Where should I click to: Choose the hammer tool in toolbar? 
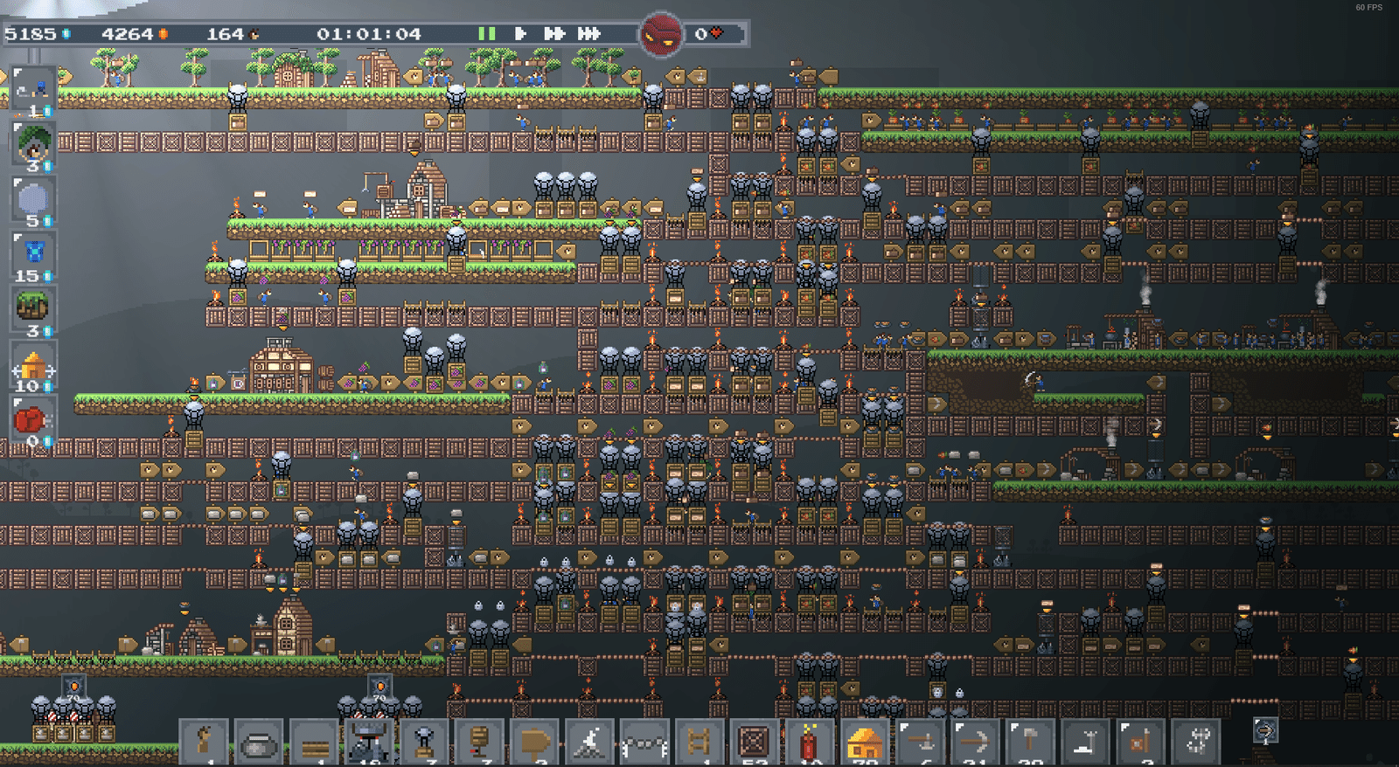click(x=1030, y=743)
